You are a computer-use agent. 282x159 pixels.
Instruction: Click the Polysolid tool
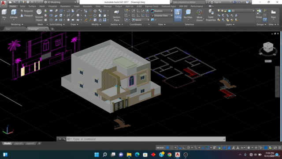[x=26, y=11]
